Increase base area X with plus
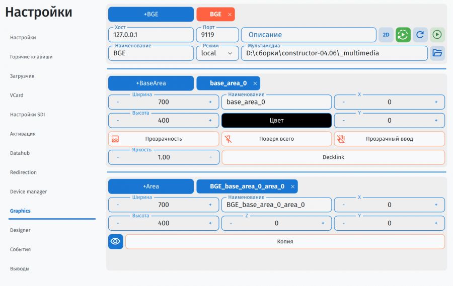 436,102
